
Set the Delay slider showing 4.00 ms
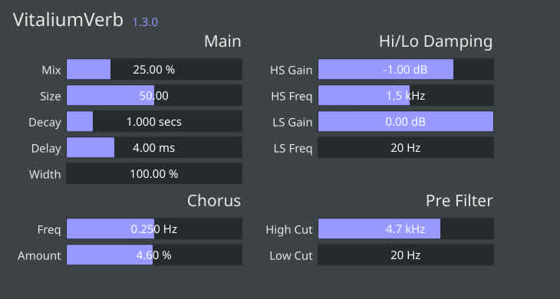point(154,148)
